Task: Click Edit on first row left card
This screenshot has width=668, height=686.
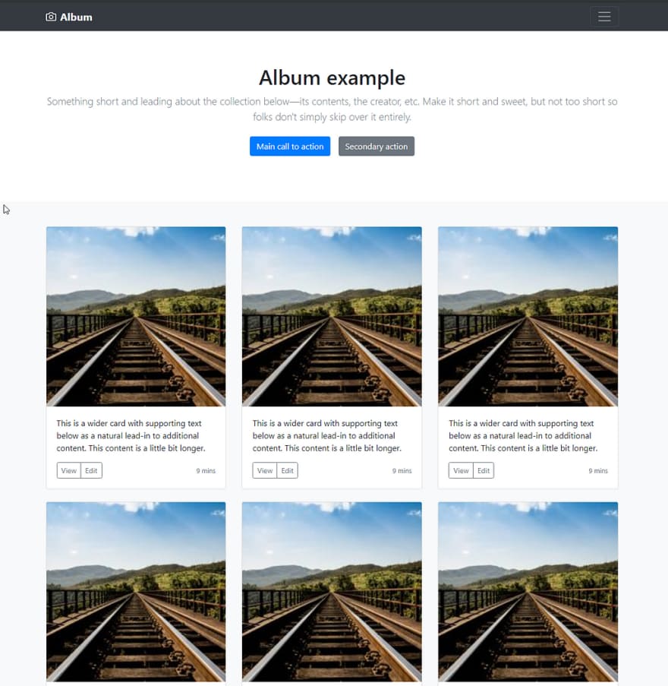Action: pyautogui.click(x=91, y=470)
